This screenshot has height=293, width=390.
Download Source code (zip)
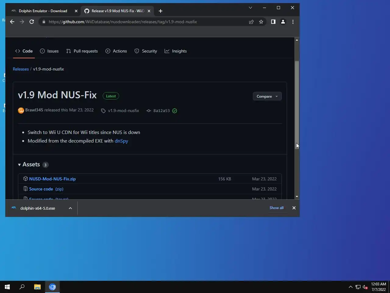[x=46, y=189]
